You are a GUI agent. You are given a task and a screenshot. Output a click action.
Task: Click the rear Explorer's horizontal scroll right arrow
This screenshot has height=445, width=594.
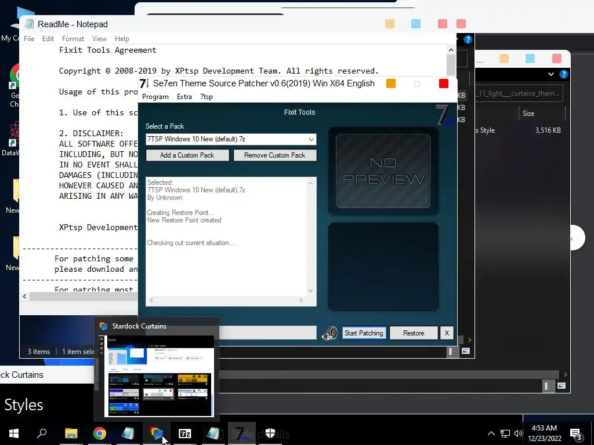tap(565, 375)
